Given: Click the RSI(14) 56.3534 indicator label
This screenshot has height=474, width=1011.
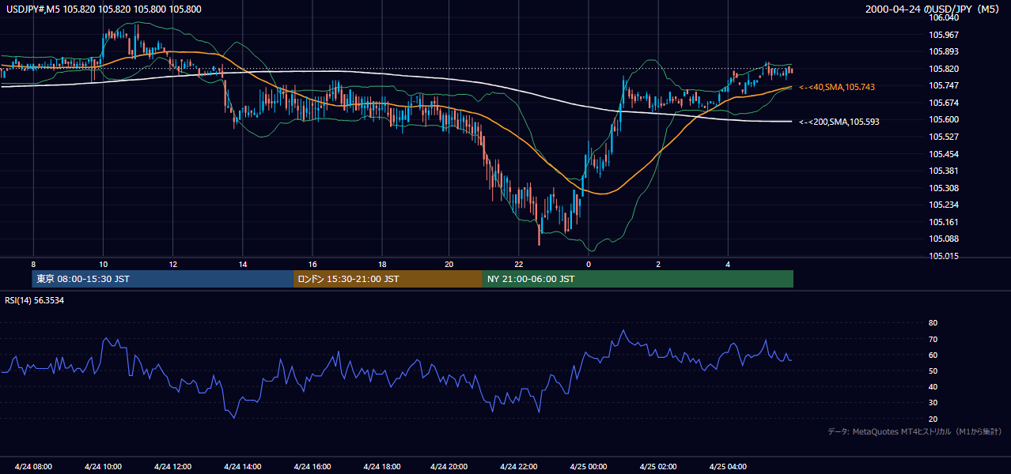Looking at the screenshot, I should (x=33, y=300).
